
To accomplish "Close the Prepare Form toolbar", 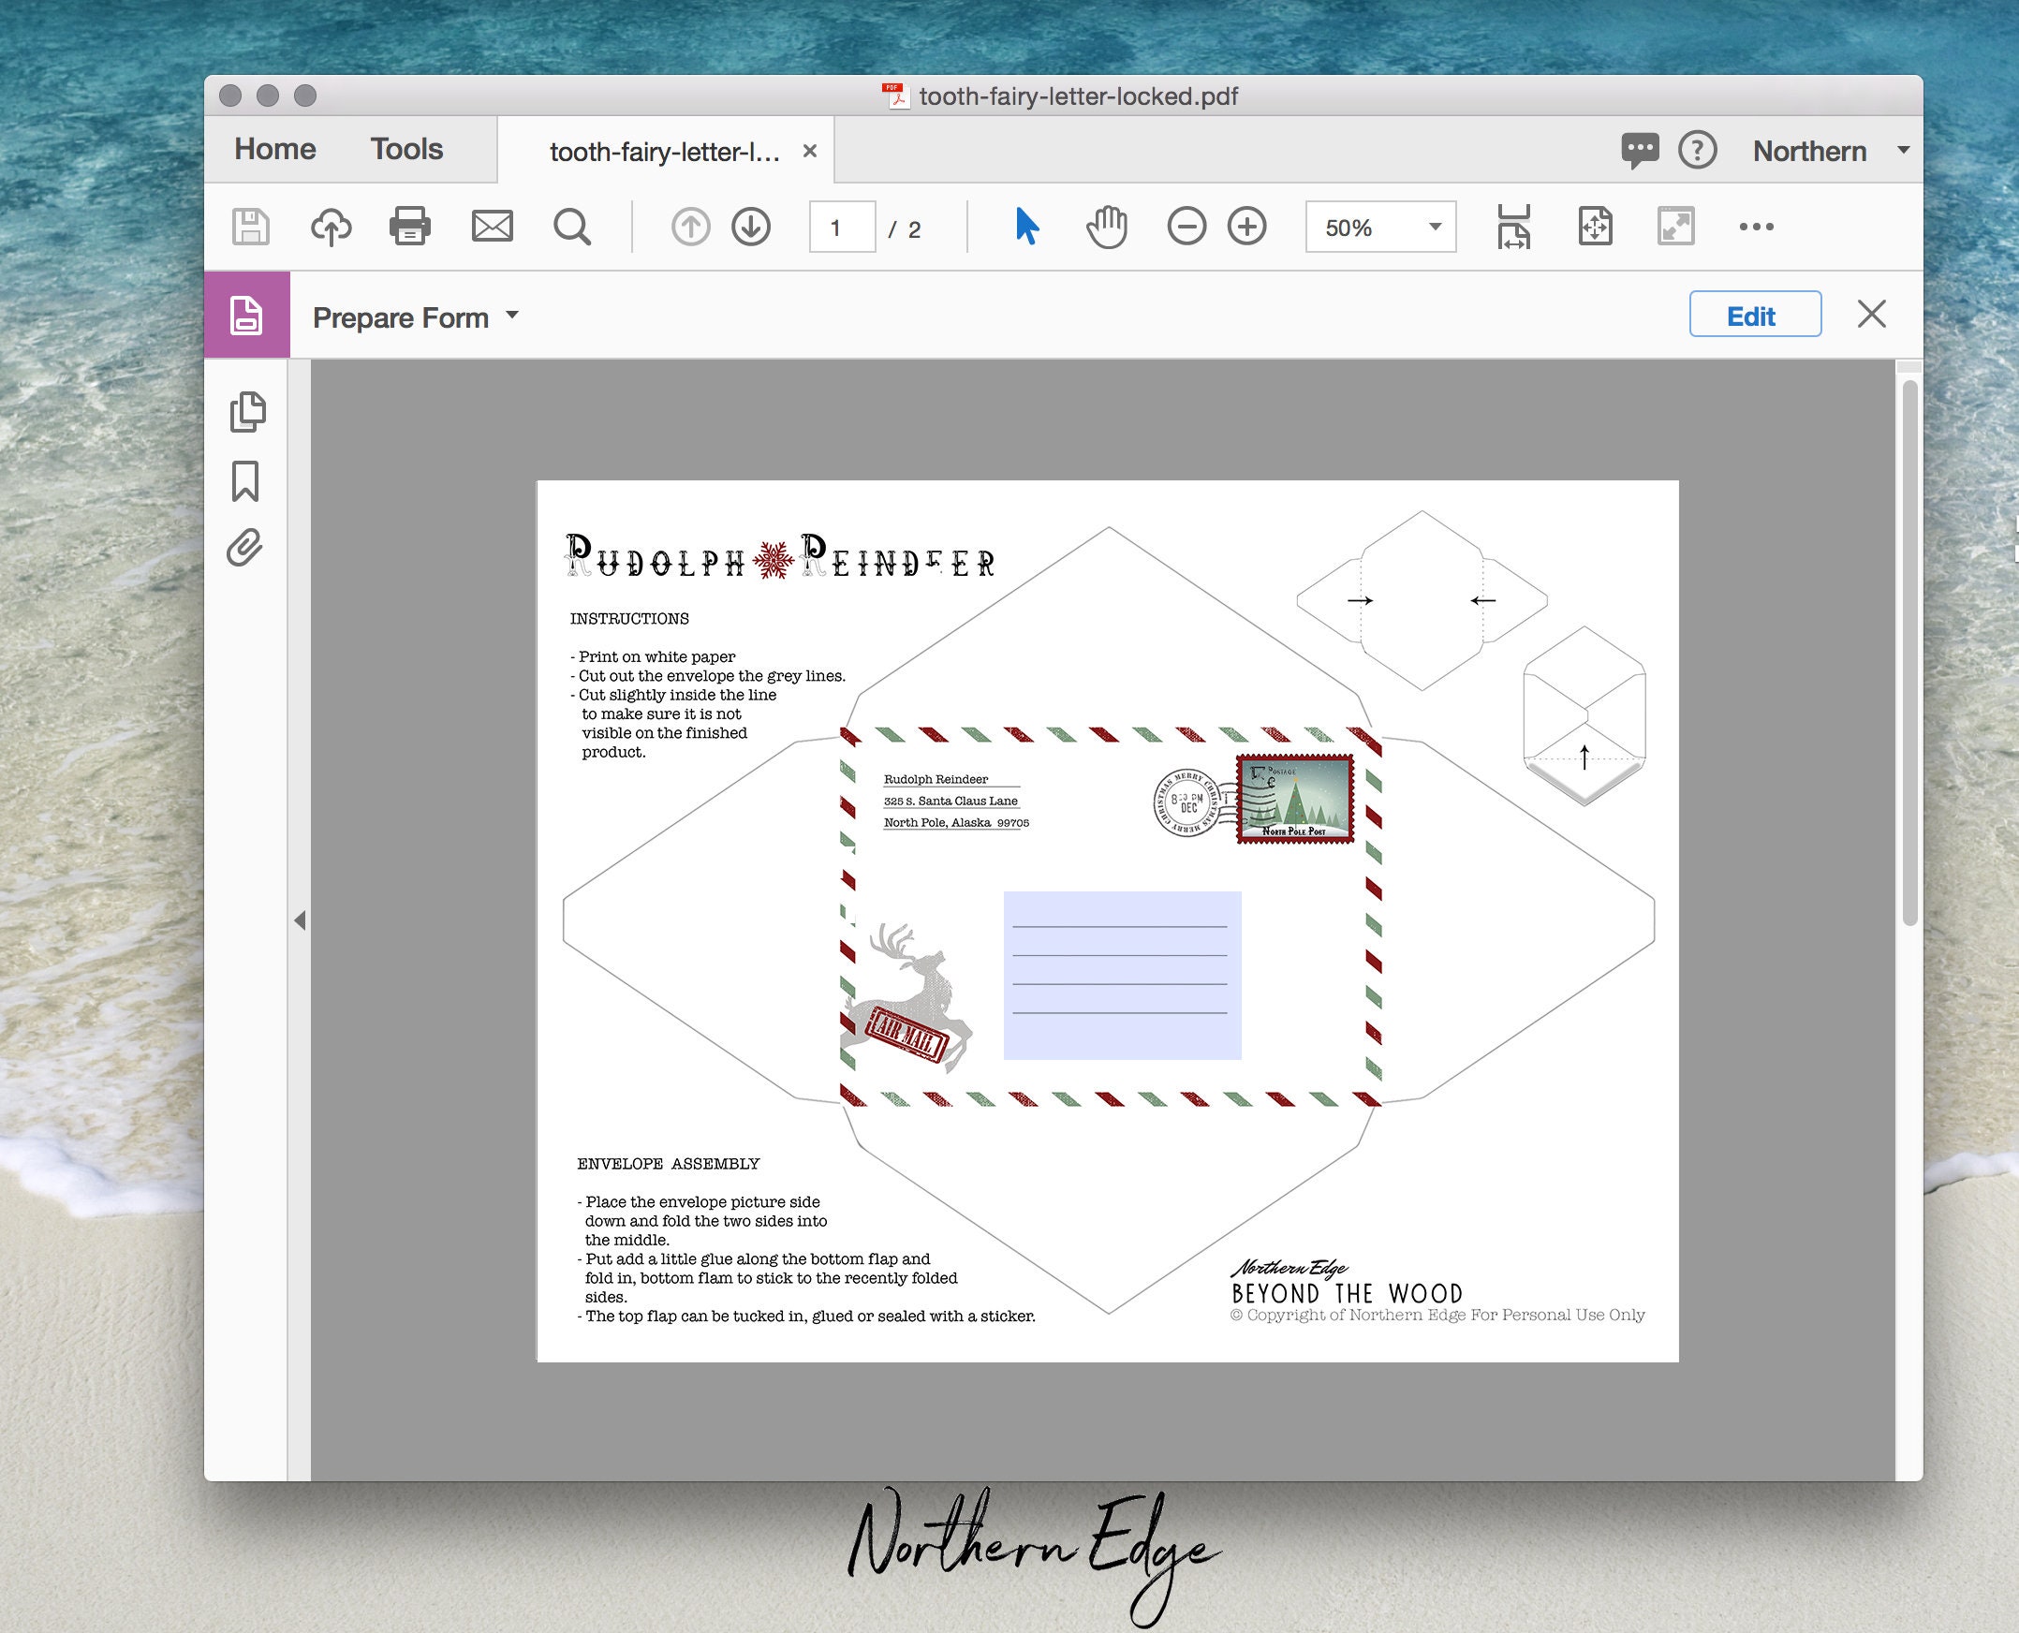I will click(x=1871, y=315).
